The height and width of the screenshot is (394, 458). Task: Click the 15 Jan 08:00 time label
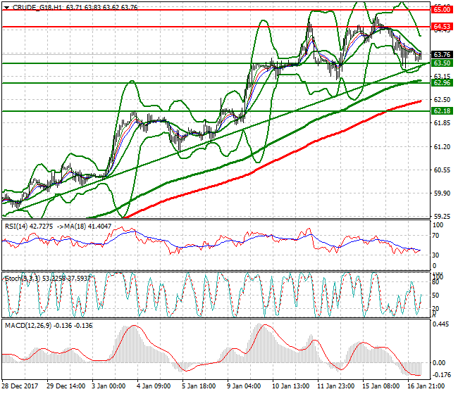point(381,386)
